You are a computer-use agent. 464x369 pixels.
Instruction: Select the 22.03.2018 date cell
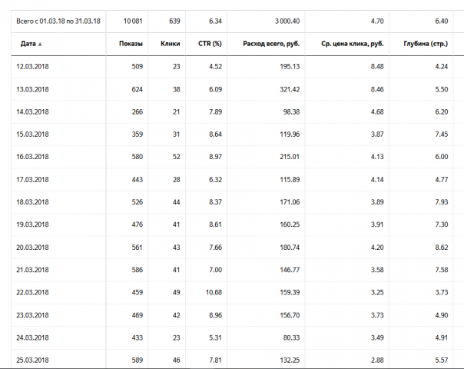(32, 292)
